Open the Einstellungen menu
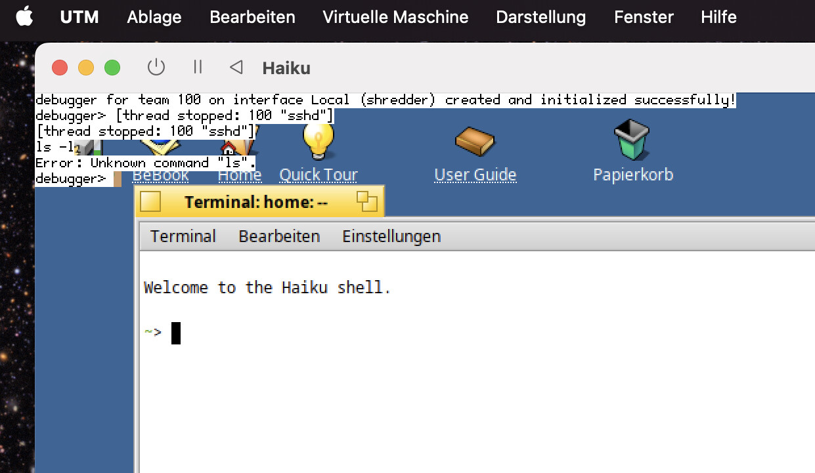 pos(391,236)
